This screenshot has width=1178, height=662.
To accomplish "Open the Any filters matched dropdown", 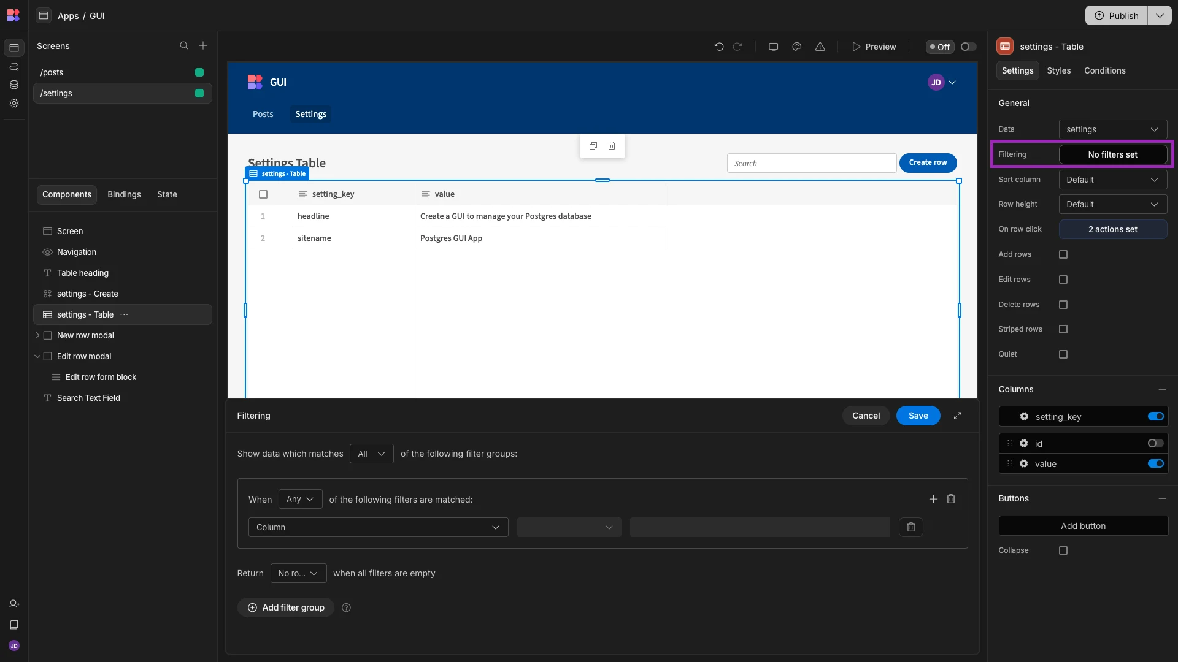I will tap(300, 499).
